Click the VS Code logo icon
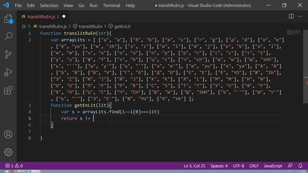This screenshot has height=173, width=308. (6, 5)
